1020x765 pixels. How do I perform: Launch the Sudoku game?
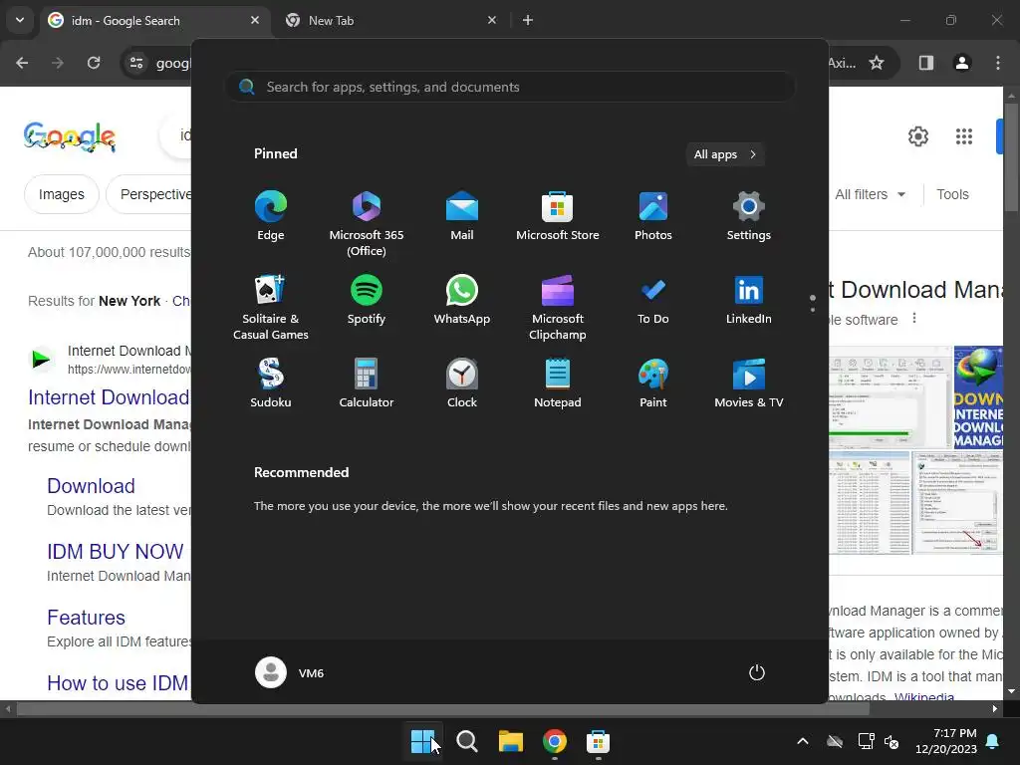(271, 383)
